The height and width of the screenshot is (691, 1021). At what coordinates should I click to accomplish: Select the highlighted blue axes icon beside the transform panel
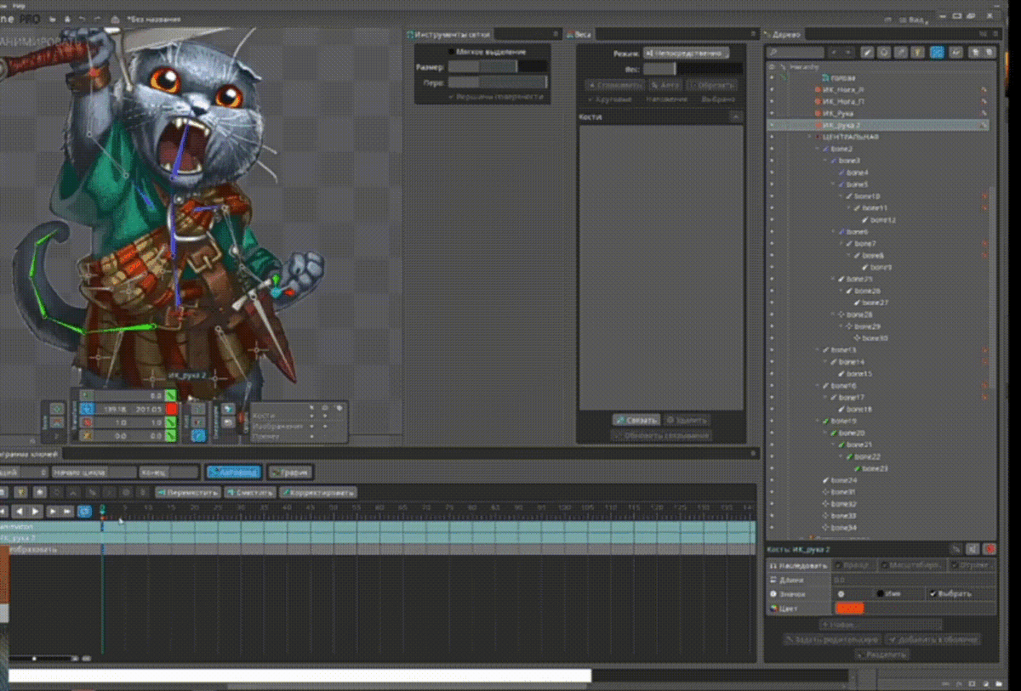pyautogui.click(x=198, y=435)
